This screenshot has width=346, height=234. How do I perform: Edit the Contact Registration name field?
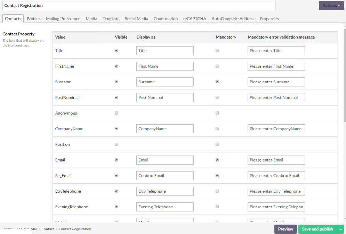(139, 6)
